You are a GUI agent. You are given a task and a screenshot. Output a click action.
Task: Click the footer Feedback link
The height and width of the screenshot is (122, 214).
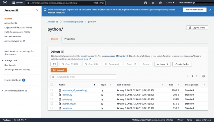click(x=7, y=120)
